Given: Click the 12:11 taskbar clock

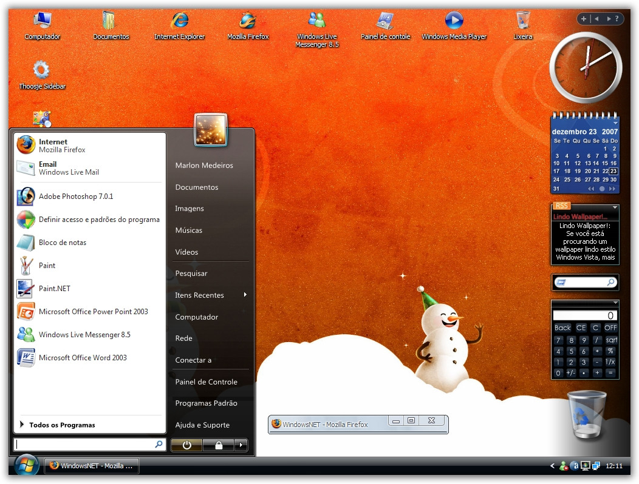Looking at the screenshot, I should [x=613, y=466].
